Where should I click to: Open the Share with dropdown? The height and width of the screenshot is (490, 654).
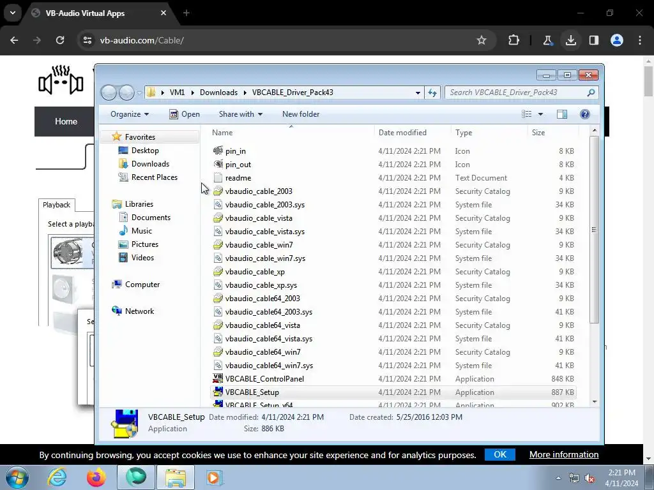point(241,114)
